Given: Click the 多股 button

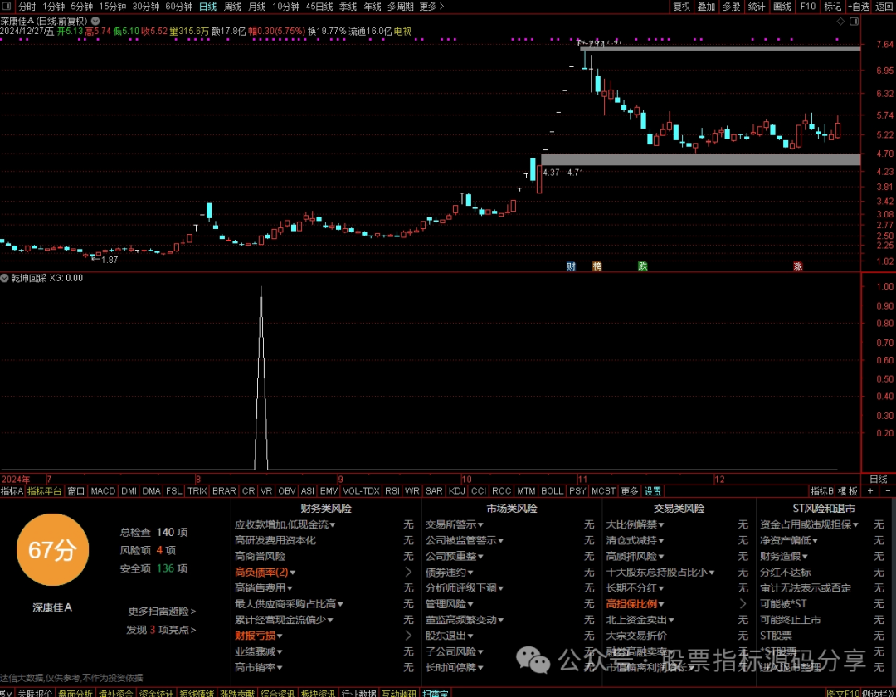Looking at the screenshot, I should click(732, 7).
